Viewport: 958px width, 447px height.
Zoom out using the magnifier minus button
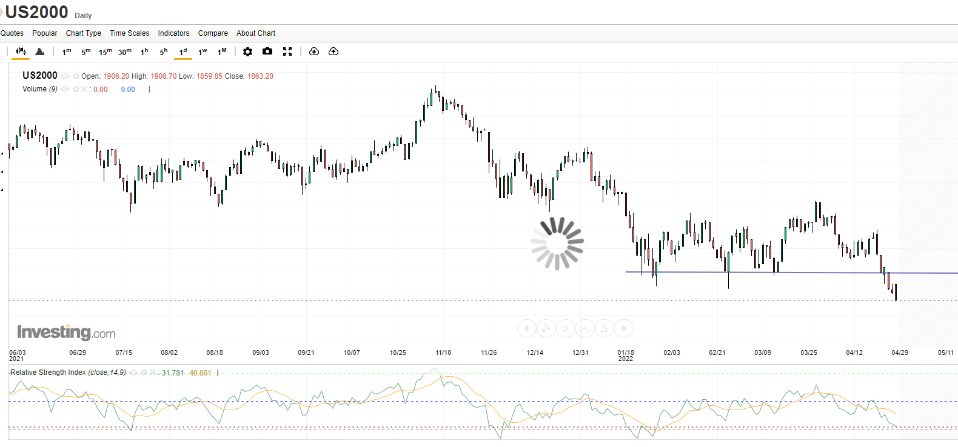coord(565,328)
